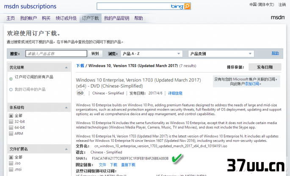Focus the product name search field
The image size is (290, 176).
click(x=56, y=54)
